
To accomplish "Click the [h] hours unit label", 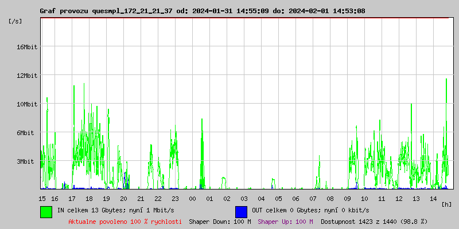I will coord(446,204).
